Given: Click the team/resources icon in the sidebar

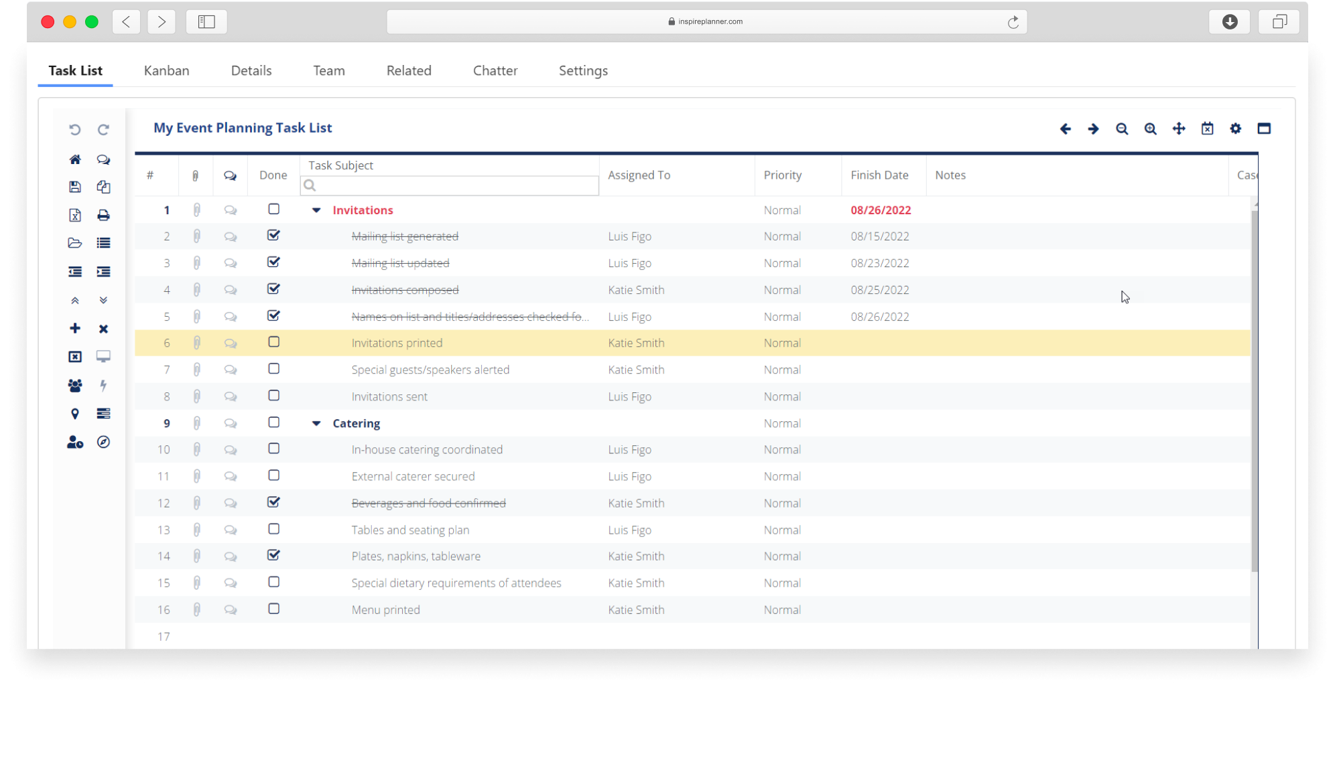Looking at the screenshot, I should coord(75,386).
